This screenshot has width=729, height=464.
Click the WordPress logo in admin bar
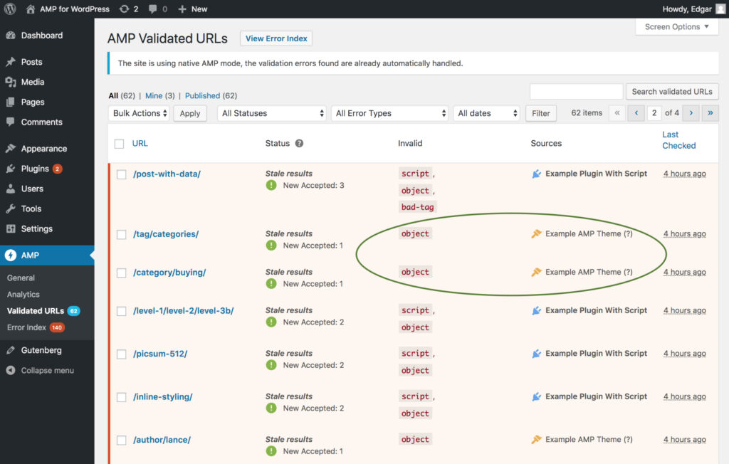(10, 9)
